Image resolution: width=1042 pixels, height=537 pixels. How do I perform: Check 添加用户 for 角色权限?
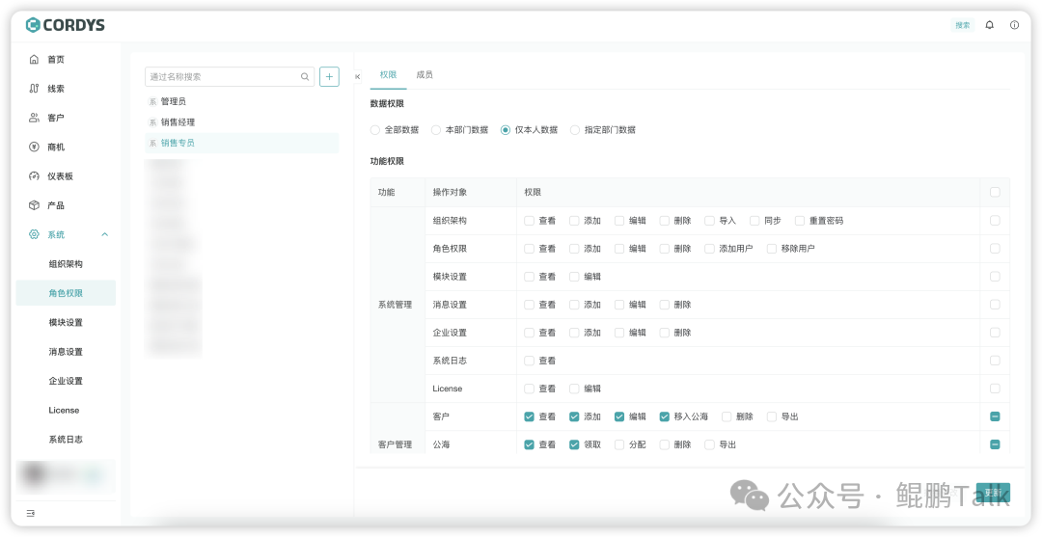click(710, 249)
